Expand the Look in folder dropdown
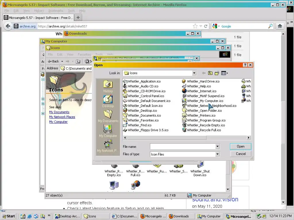The image size is (294, 220). click(194, 73)
